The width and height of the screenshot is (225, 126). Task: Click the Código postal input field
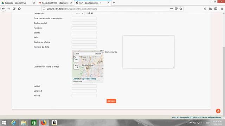tap(84, 23)
